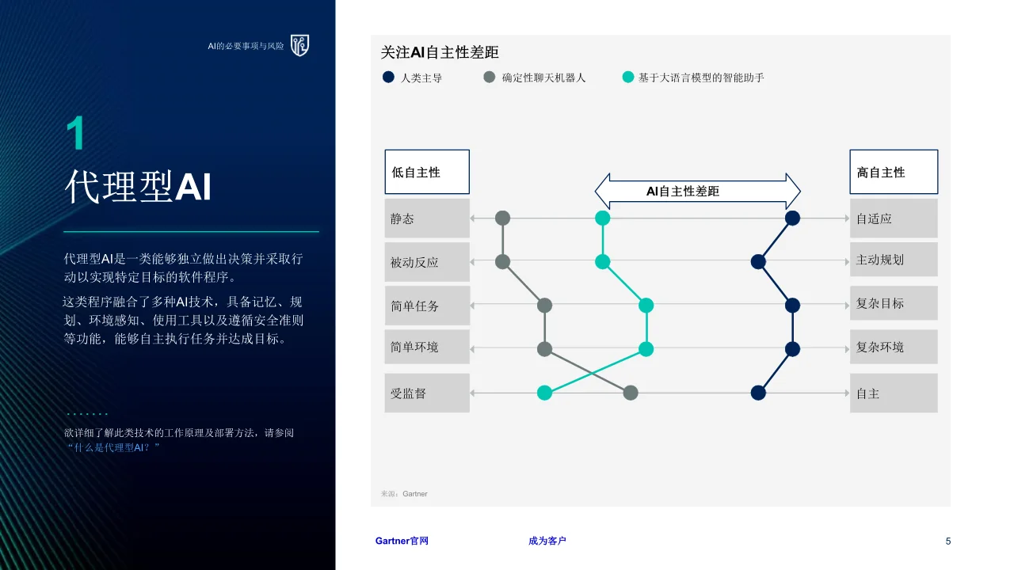Click the 简单任务 label box
The width and height of the screenshot is (1014, 570).
pyautogui.click(x=427, y=305)
